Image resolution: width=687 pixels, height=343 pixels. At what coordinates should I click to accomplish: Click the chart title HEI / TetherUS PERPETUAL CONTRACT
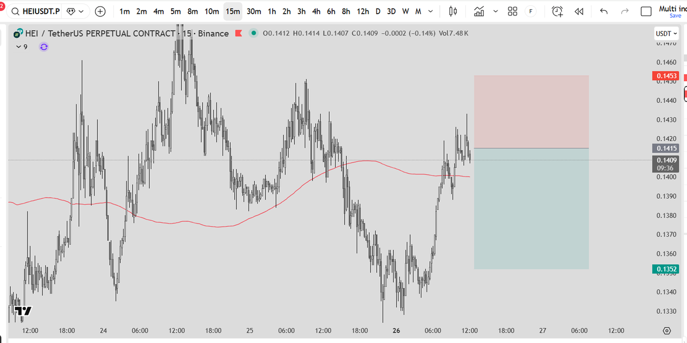pos(100,34)
